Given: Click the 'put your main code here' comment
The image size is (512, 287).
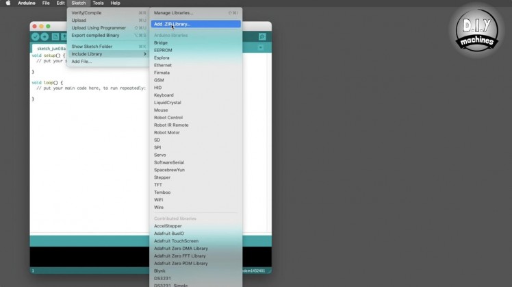Looking at the screenshot, I should (91, 88).
